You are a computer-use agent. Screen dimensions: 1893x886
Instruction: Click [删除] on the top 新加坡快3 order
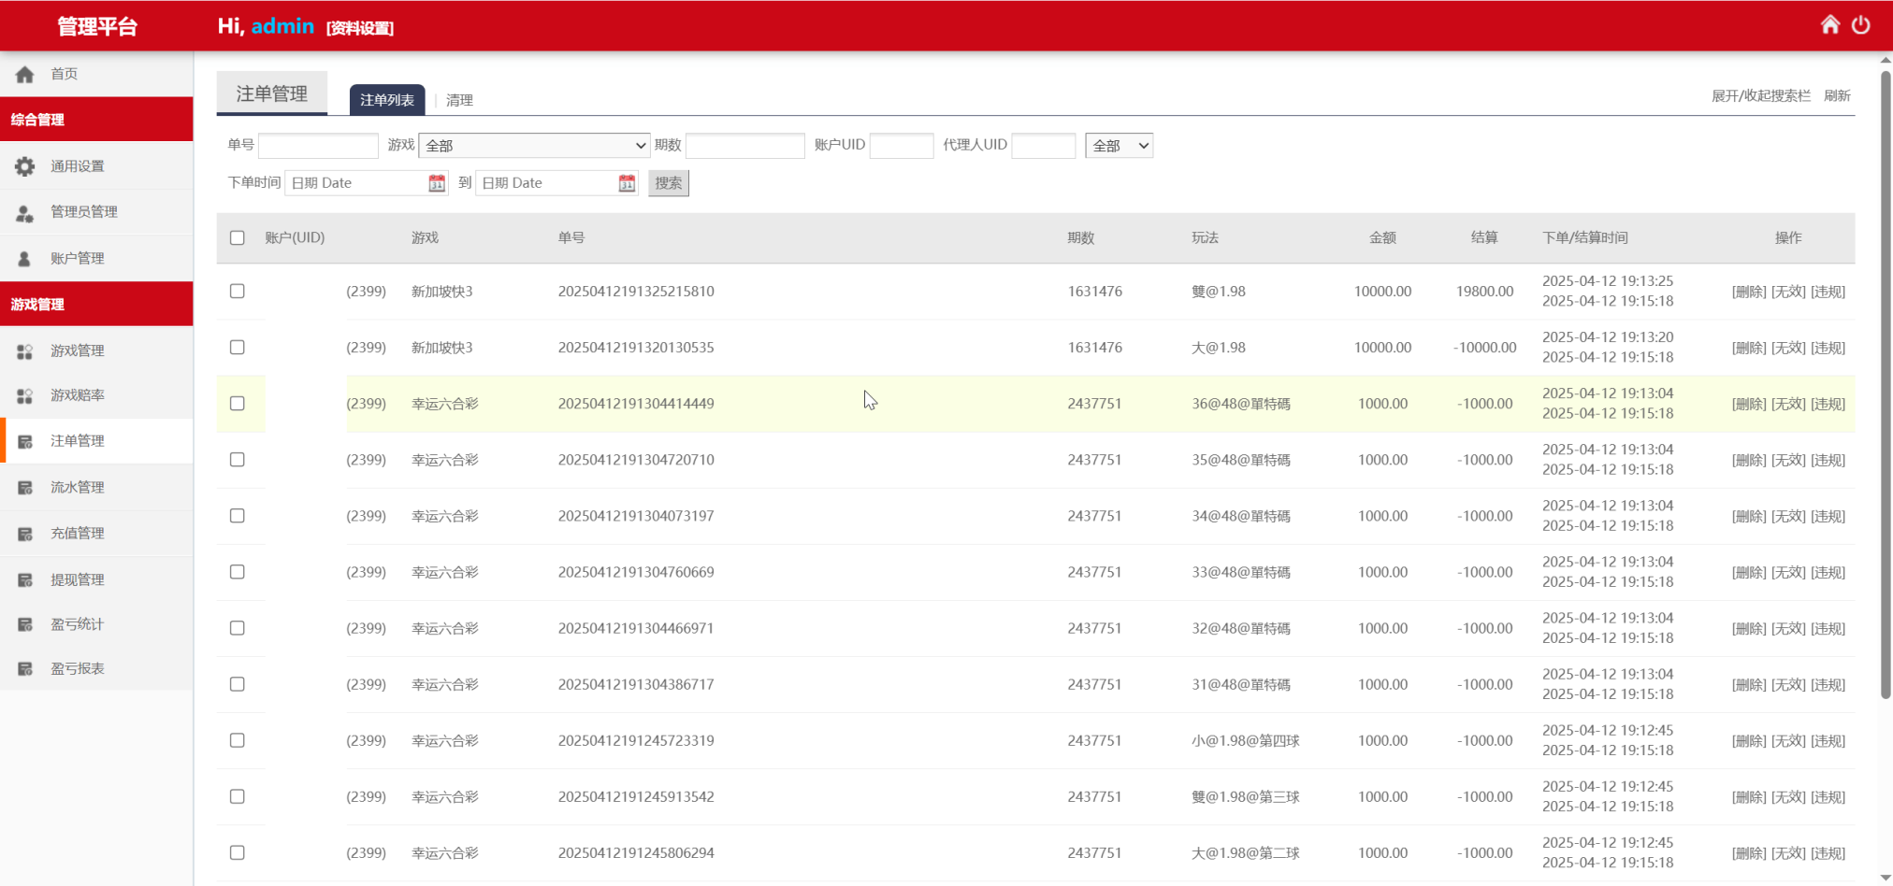pos(1747,291)
